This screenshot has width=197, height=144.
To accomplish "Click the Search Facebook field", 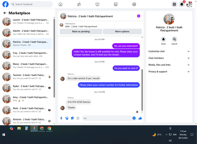I will pyautogui.click(x=32, y=4).
